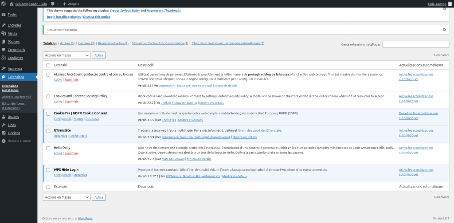The height and width of the screenshot is (223, 454).
Task: Click the top 'Aplica' button
Action: pos(98,55)
